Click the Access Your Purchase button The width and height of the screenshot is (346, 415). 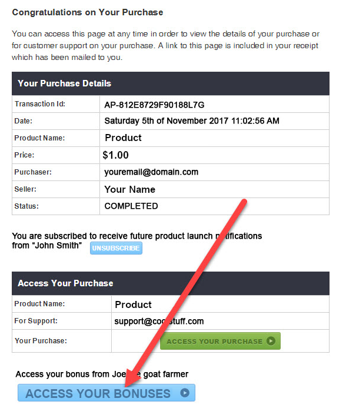click(220, 341)
